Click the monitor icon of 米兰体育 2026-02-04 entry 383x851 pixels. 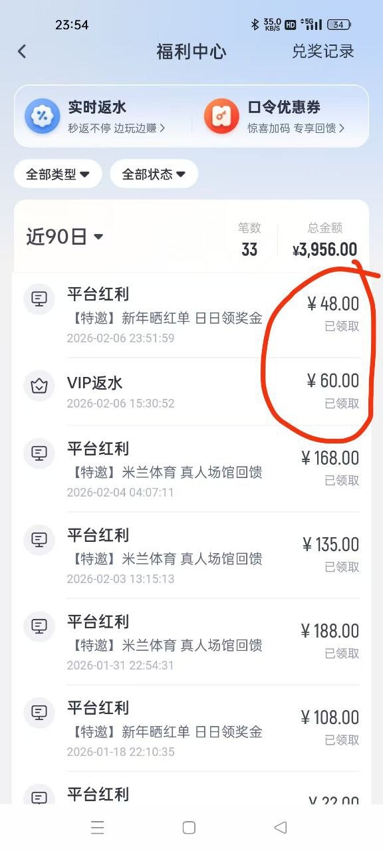[x=39, y=453]
